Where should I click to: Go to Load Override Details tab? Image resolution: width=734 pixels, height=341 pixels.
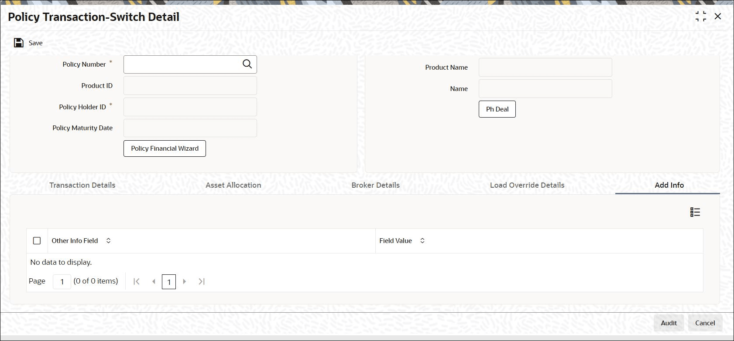click(527, 185)
